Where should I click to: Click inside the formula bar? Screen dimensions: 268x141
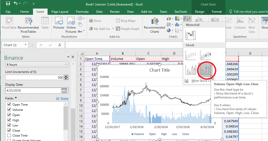tap(167, 45)
